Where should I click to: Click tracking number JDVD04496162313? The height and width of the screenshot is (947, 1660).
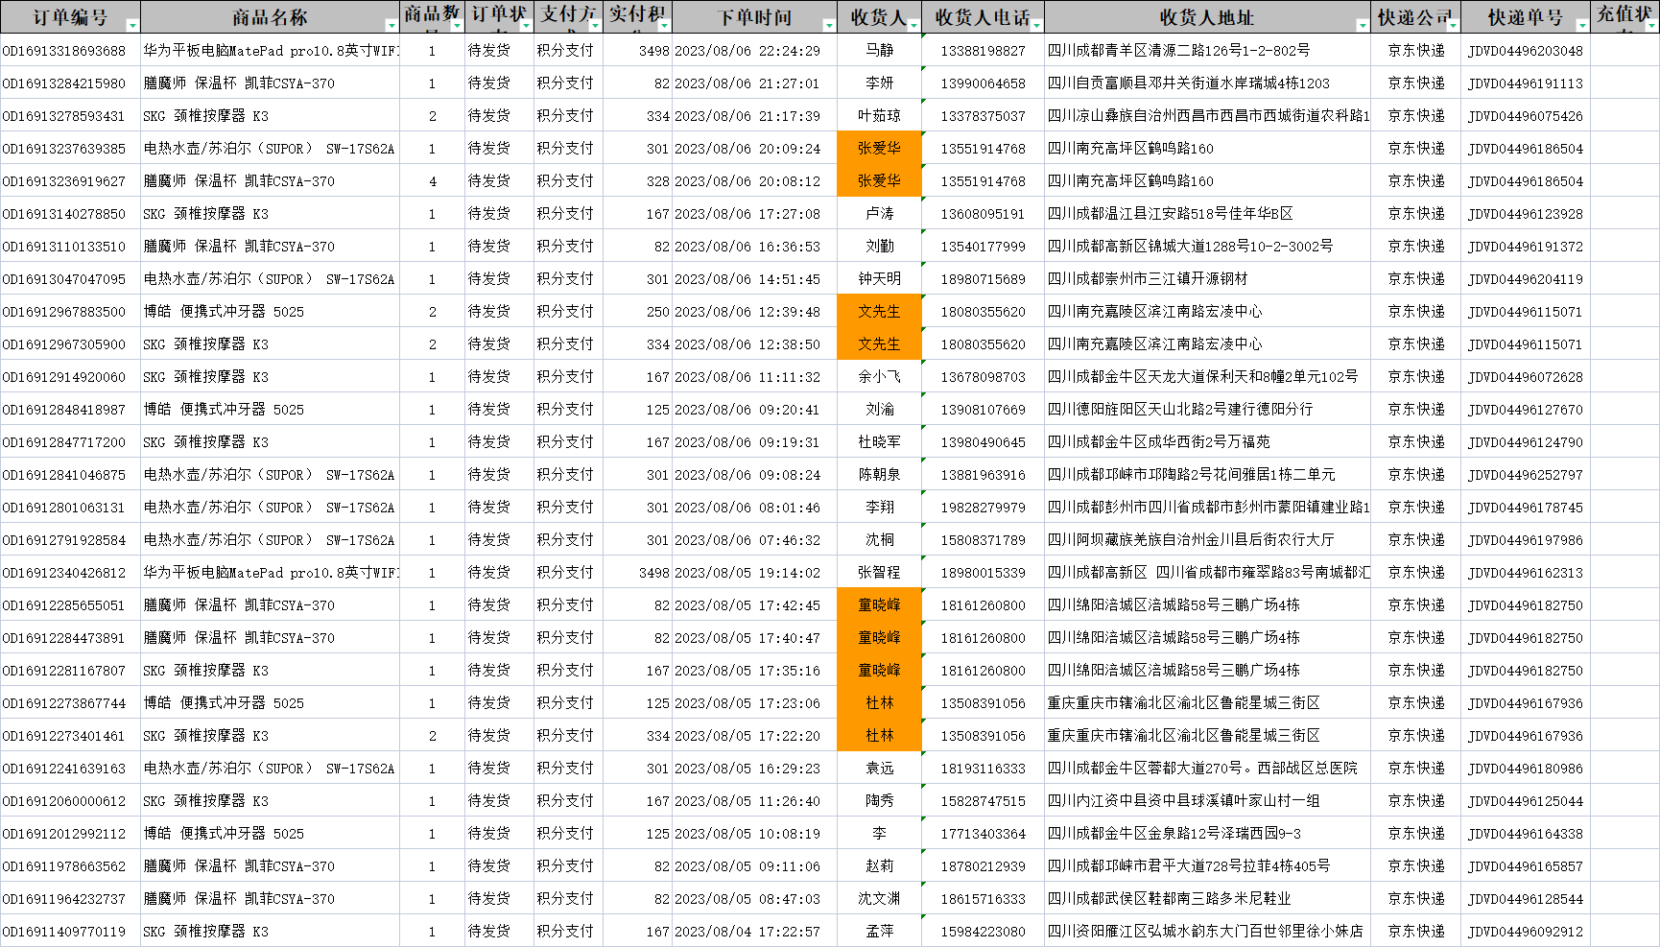click(1526, 573)
